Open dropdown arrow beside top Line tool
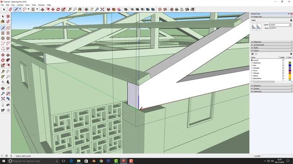Image resolution: width=293 pixels, height=164 pixels. click(20, 9)
